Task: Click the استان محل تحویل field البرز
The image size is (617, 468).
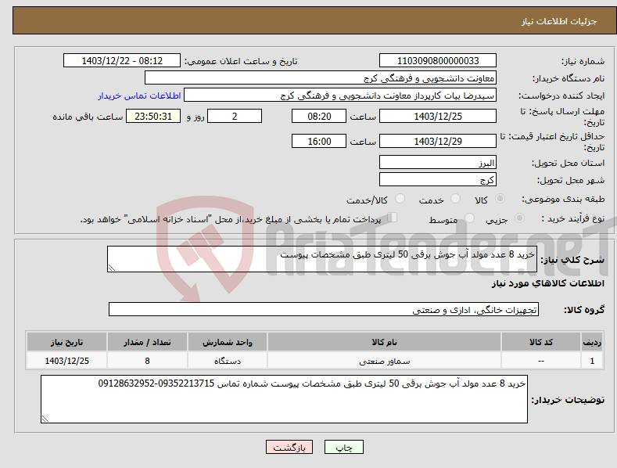Action: tap(438, 162)
